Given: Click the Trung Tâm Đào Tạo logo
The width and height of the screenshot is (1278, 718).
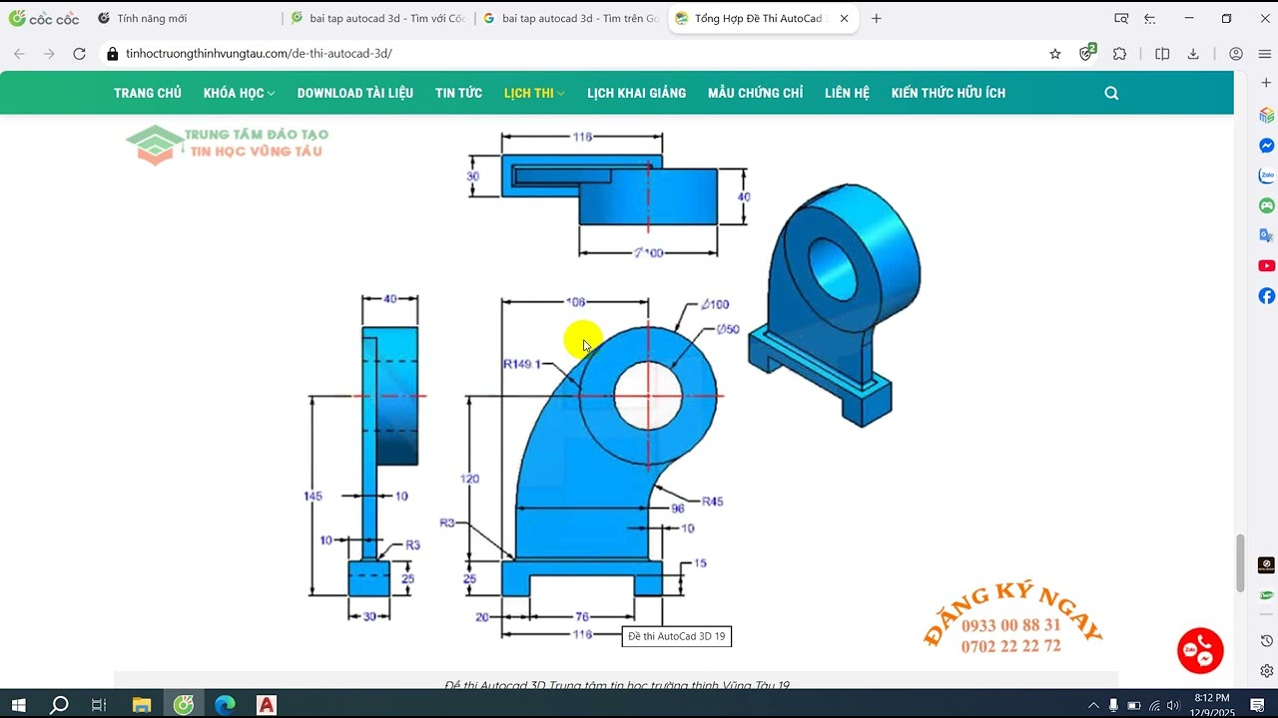Looking at the screenshot, I should point(227,144).
